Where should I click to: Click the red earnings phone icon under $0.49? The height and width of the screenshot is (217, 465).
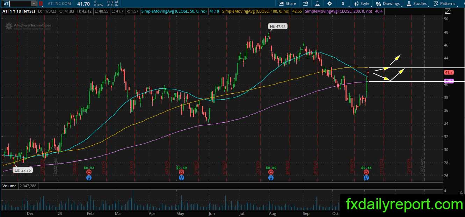[x=181, y=172]
